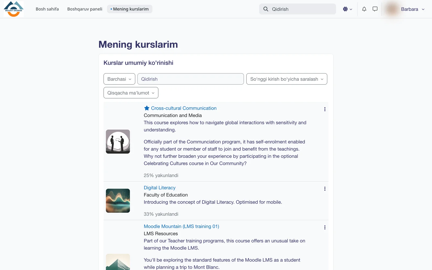The image size is (432, 270).
Task: Open Boshqaruv paneli
Action: point(85,9)
